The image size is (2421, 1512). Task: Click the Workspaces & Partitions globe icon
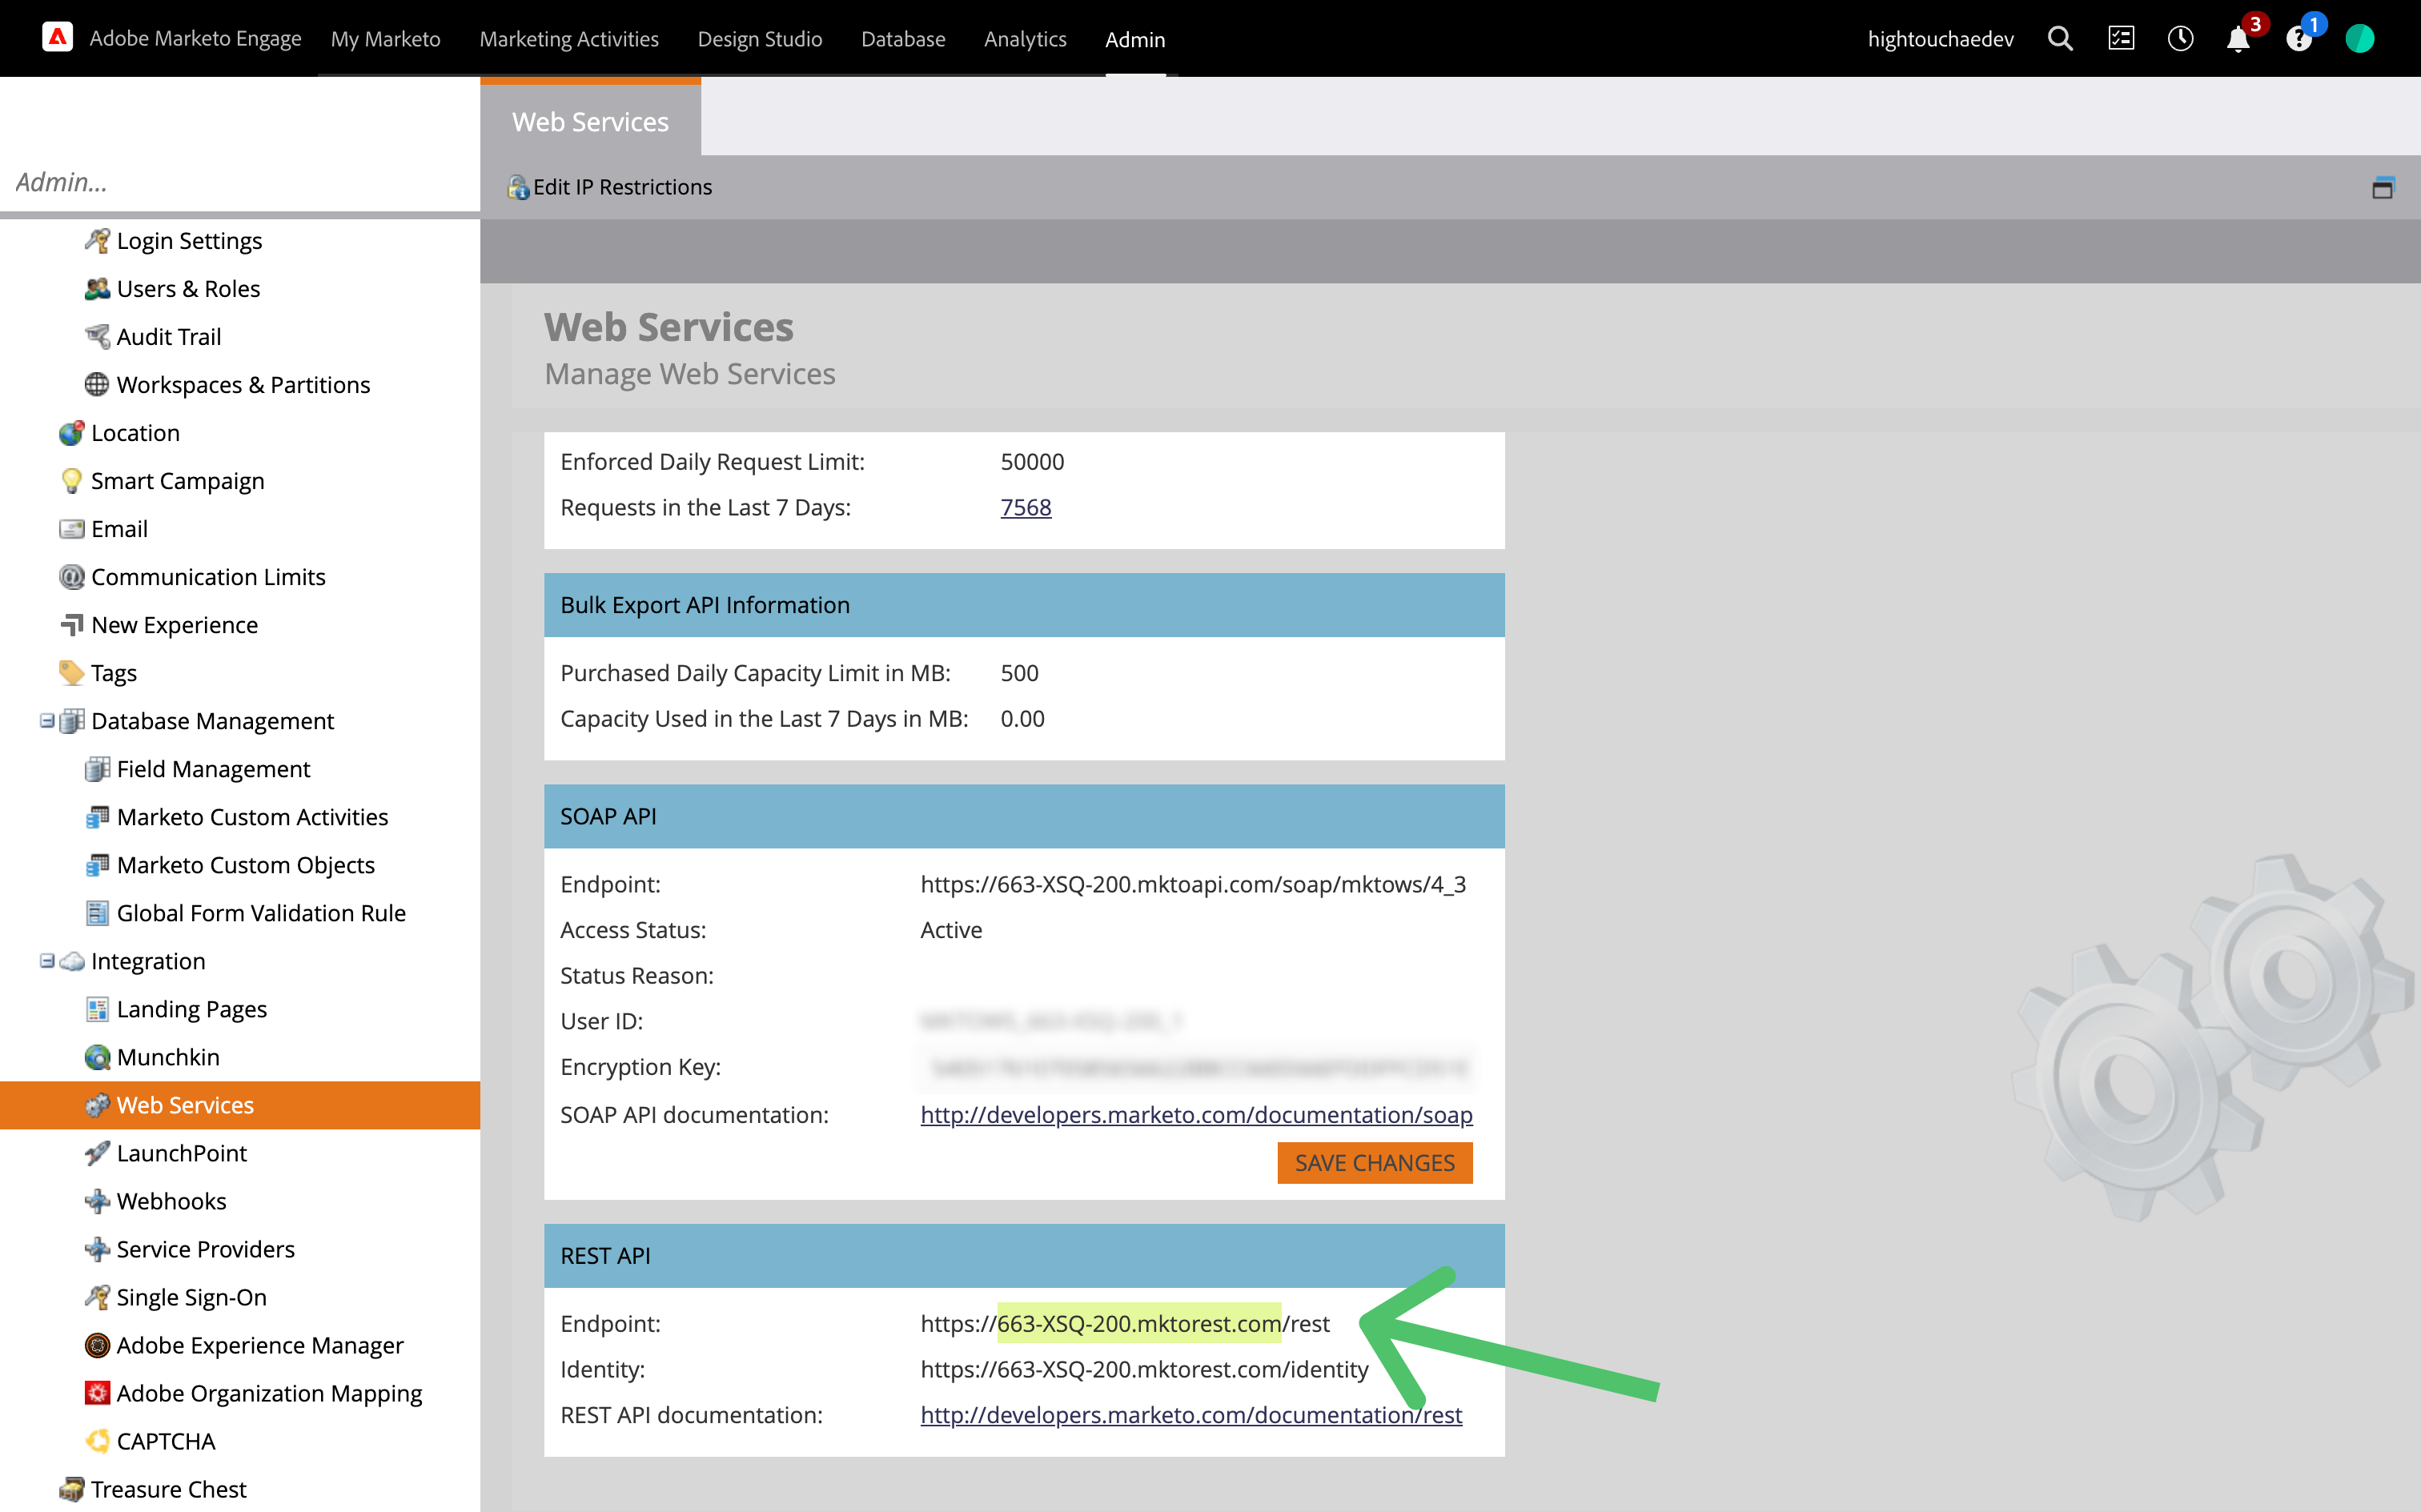97,385
